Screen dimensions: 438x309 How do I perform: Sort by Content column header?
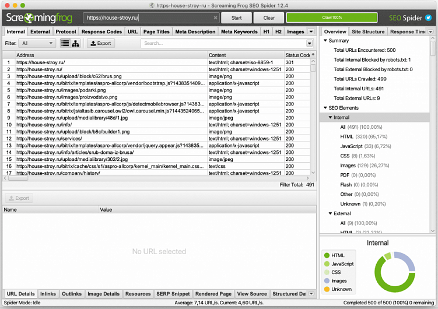[246, 55]
